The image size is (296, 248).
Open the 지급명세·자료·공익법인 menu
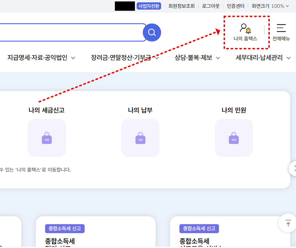coord(37,58)
